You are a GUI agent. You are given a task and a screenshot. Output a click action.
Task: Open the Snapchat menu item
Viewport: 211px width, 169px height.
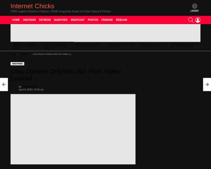click(78, 20)
